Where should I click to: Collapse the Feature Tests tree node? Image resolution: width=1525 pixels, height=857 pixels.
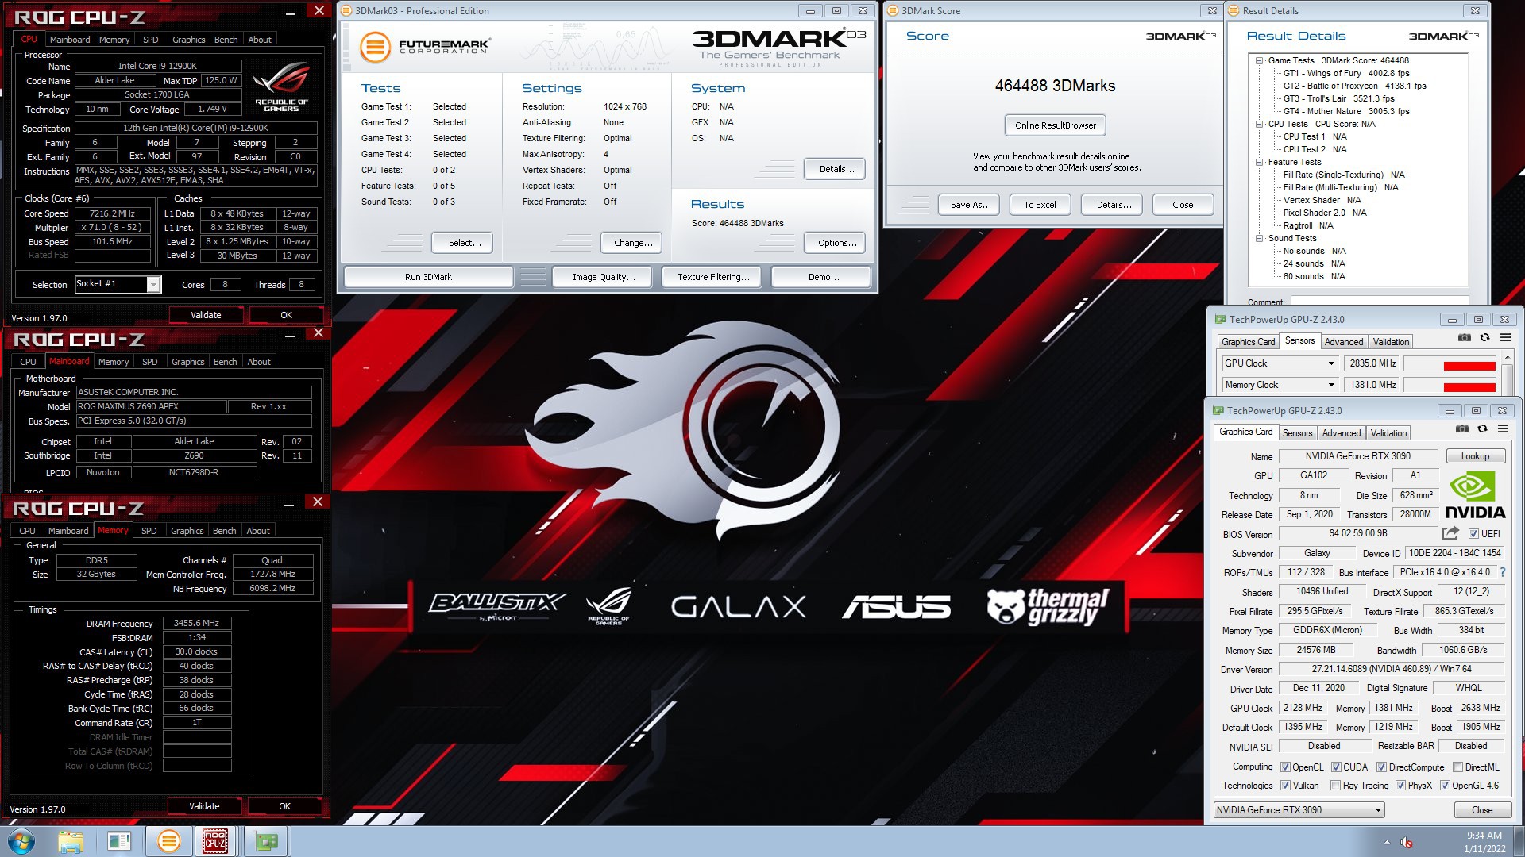(1260, 162)
